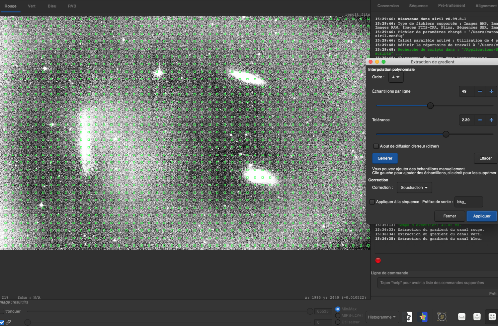Image resolution: width=498 pixels, height=326 pixels.
Task: Zoom in using the plus icon
Action: click(x=477, y=317)
